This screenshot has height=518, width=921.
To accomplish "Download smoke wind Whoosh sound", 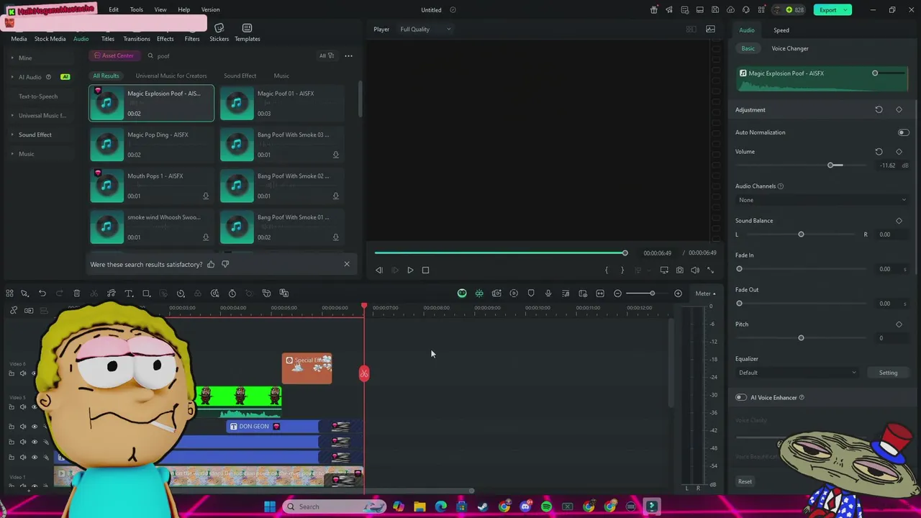I will 206,237.
